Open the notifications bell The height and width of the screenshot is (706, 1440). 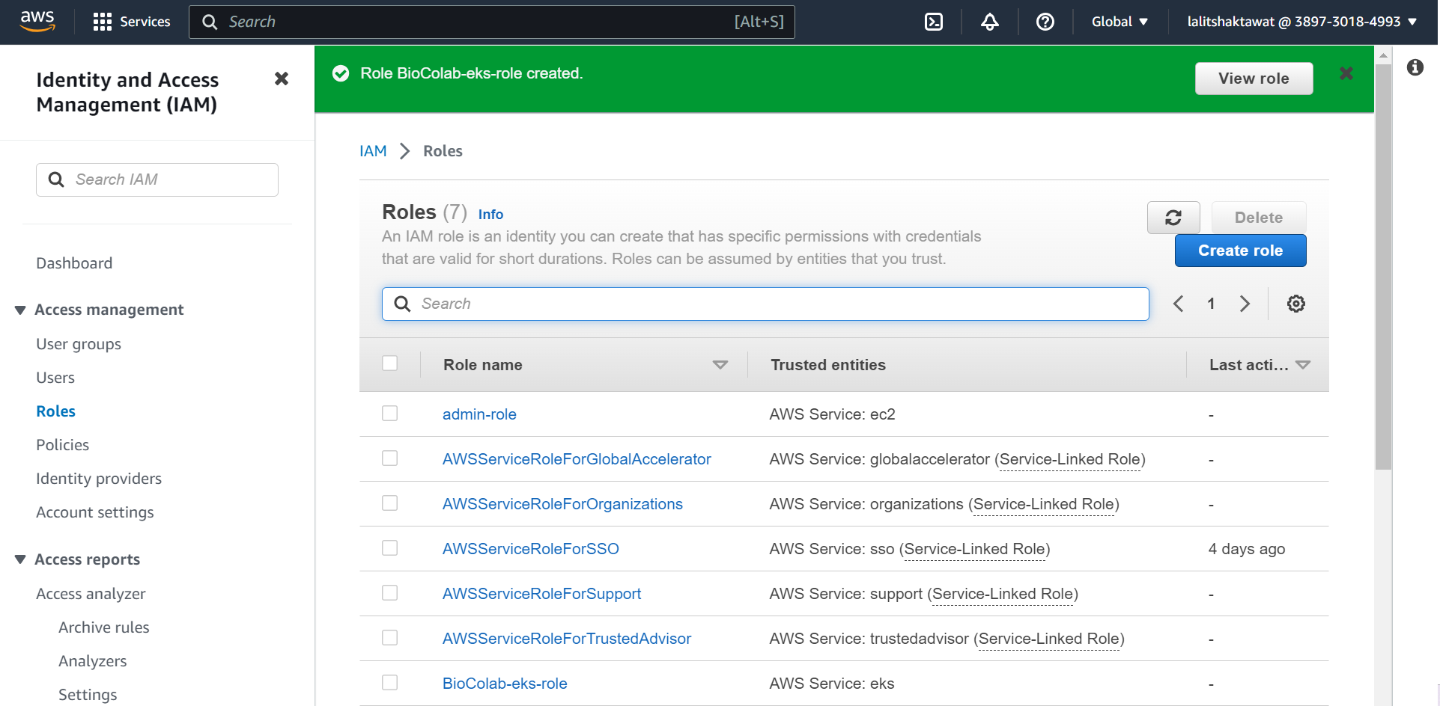990,22
